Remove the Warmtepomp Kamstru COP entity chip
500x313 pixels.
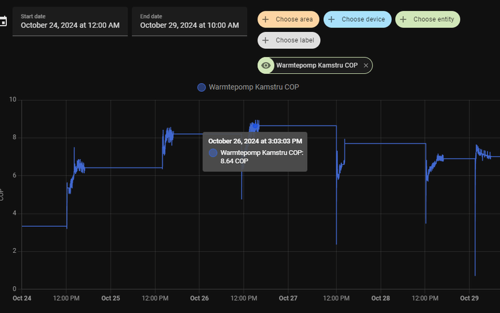click(x=366, y=65)
